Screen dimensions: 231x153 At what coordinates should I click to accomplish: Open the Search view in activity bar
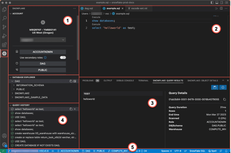[4, 18]
